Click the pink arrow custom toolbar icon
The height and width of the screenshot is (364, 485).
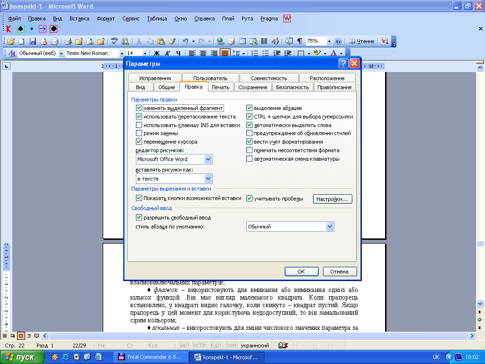42,29
